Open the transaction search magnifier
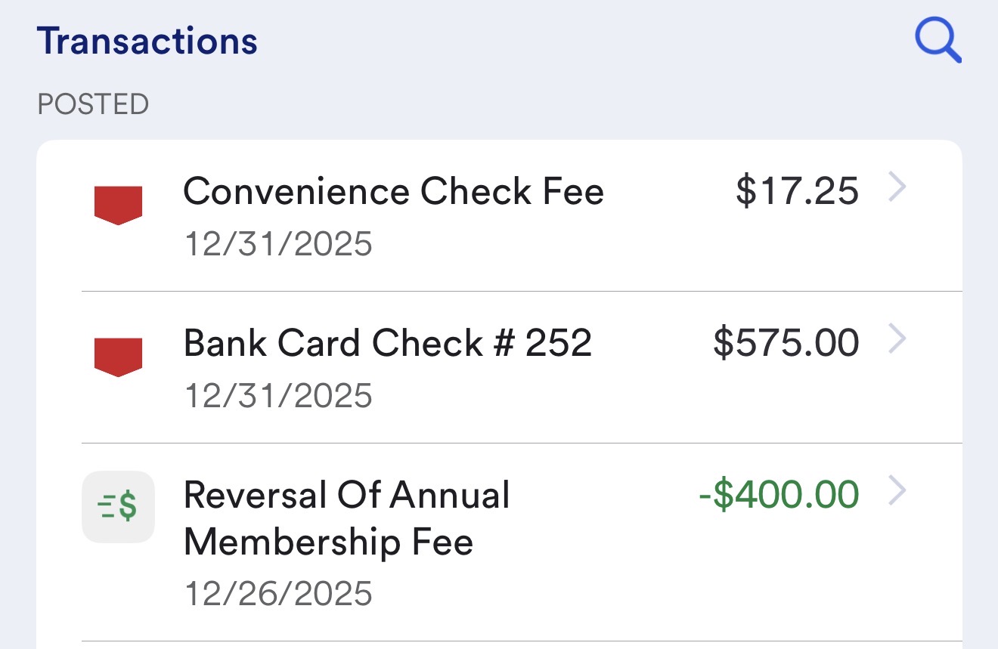The image size is (998, 649). click(x=938, y=41)
